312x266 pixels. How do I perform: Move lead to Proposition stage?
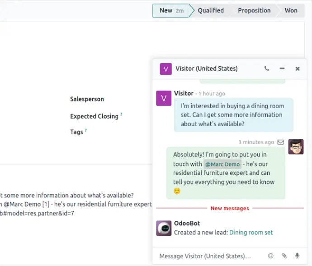point(254,10)
